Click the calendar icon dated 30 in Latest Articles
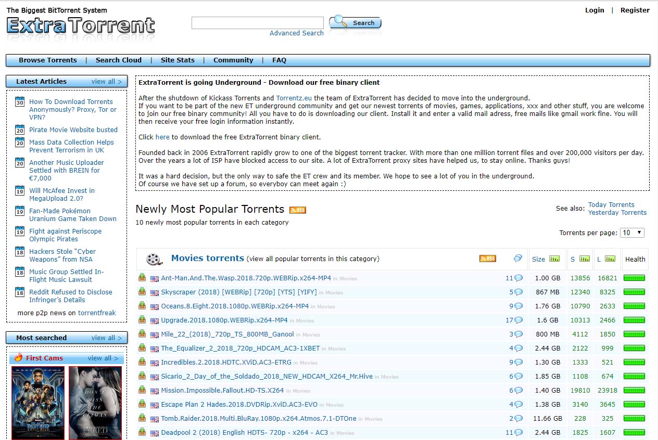Viewport: 658px width, 440px height. (20, 101)
